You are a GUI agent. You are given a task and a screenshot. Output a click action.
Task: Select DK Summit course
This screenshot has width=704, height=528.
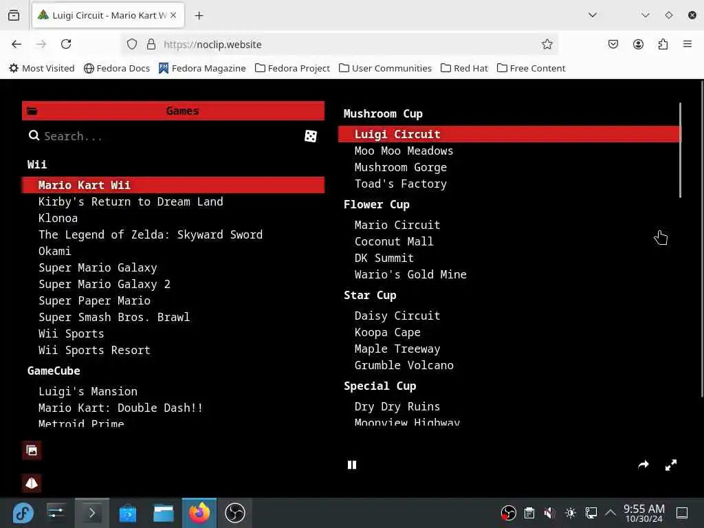tap(509, 258)
